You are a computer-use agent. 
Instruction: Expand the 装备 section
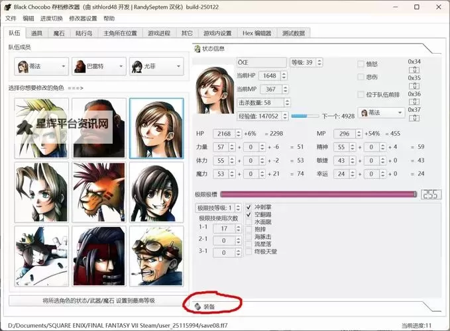(x=209, y=307)
